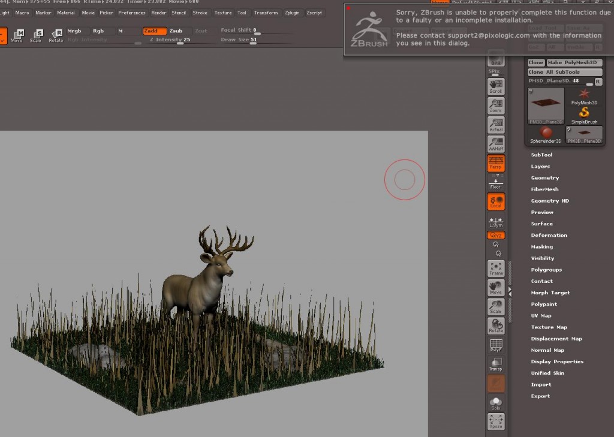The width and height of the screenshot is (614, 437).
Task: Open the Preferences menu
Action: click(x=131, y=13)
